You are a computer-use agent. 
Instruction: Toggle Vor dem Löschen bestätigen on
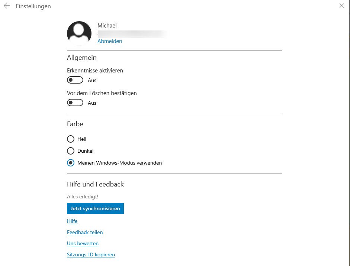pos(75,103)
